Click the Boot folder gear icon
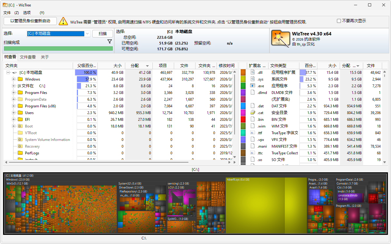The width and height of the screenshot is (391, 244). click(20, 126)
